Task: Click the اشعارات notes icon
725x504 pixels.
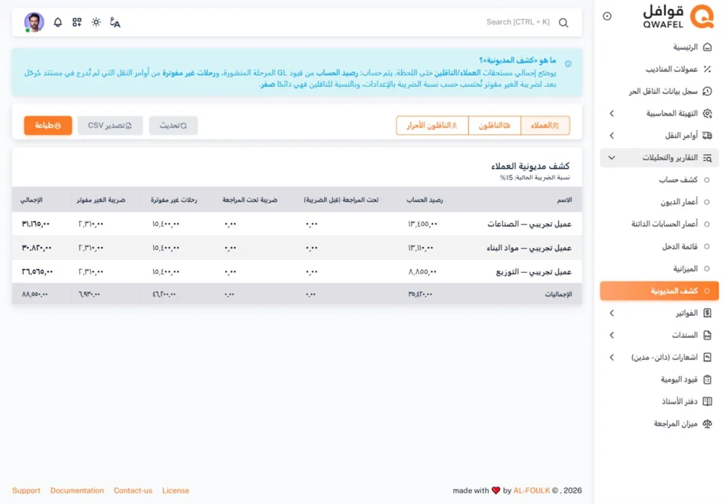Action: (x=707, y=357)
